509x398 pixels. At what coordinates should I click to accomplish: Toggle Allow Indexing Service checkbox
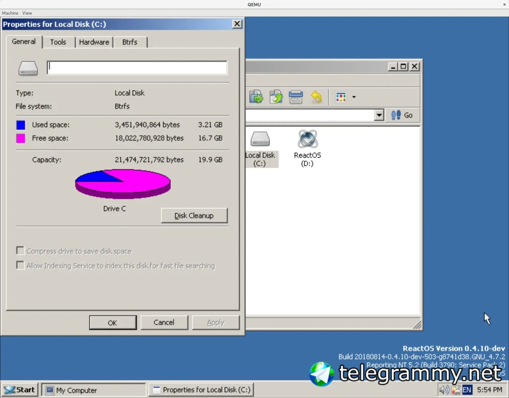point(20,265)
